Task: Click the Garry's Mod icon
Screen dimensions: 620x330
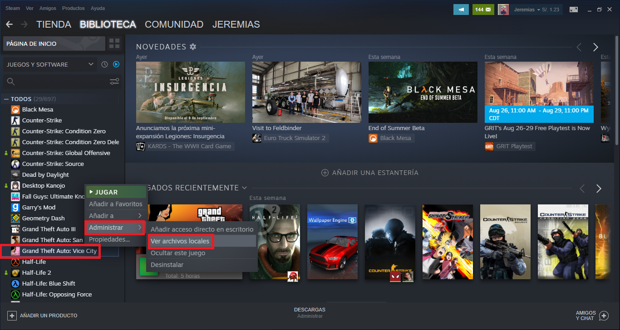Action: [x=15, y=207]
